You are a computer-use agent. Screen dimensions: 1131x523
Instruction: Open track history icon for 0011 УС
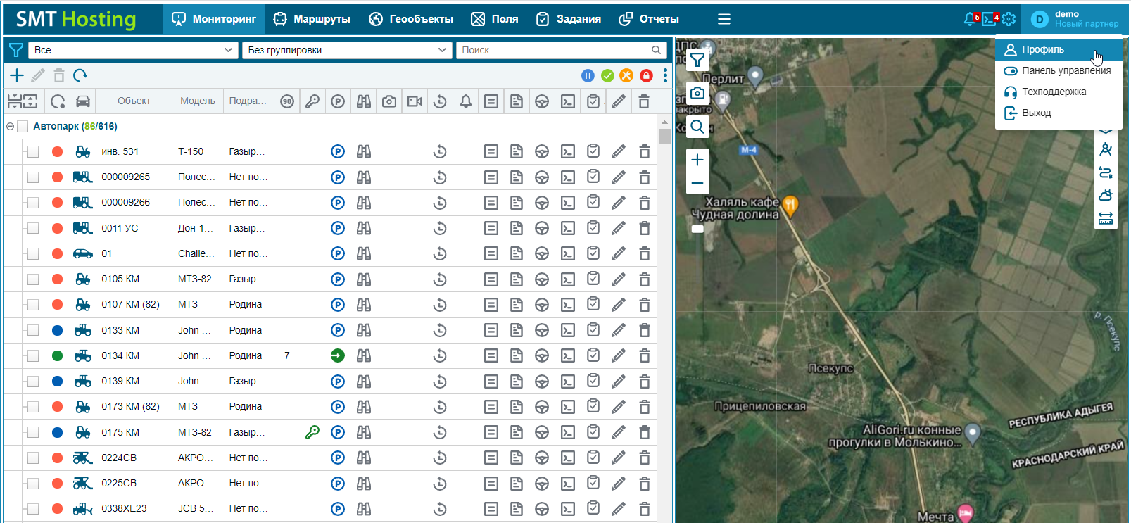(x=440, y=228)
